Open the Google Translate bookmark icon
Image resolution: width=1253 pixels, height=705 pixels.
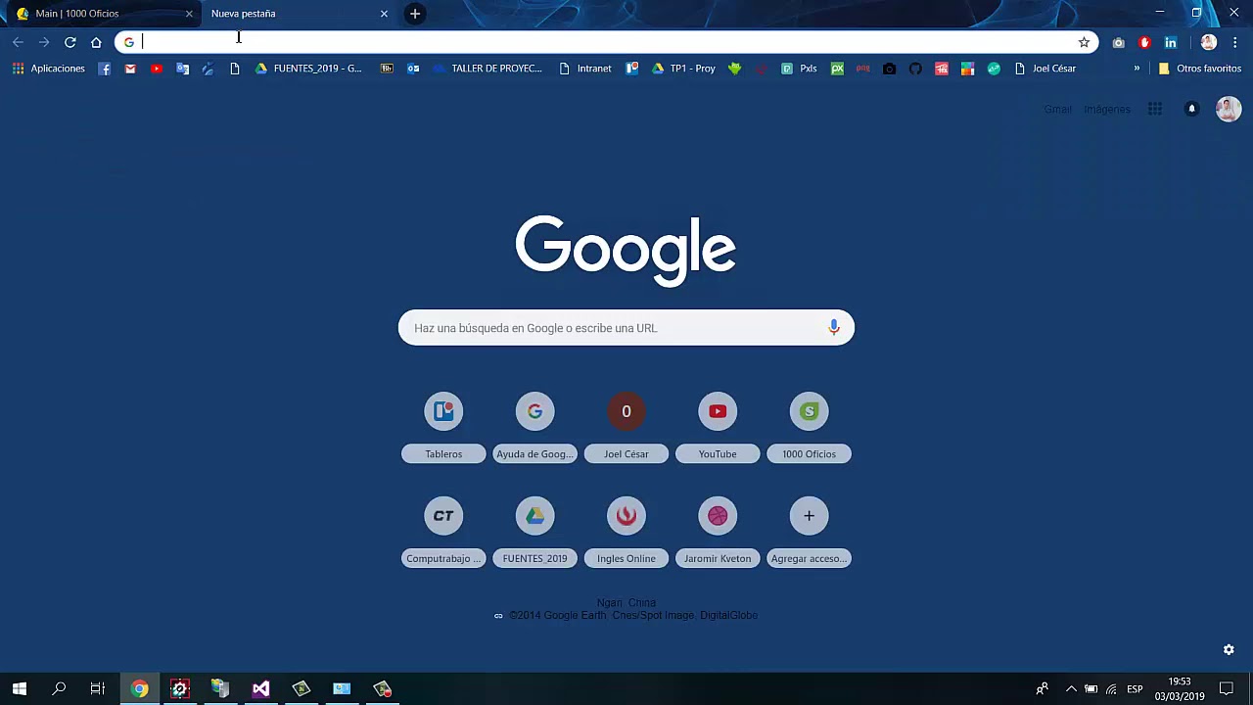pyautogui.click(x=182, y=69)
